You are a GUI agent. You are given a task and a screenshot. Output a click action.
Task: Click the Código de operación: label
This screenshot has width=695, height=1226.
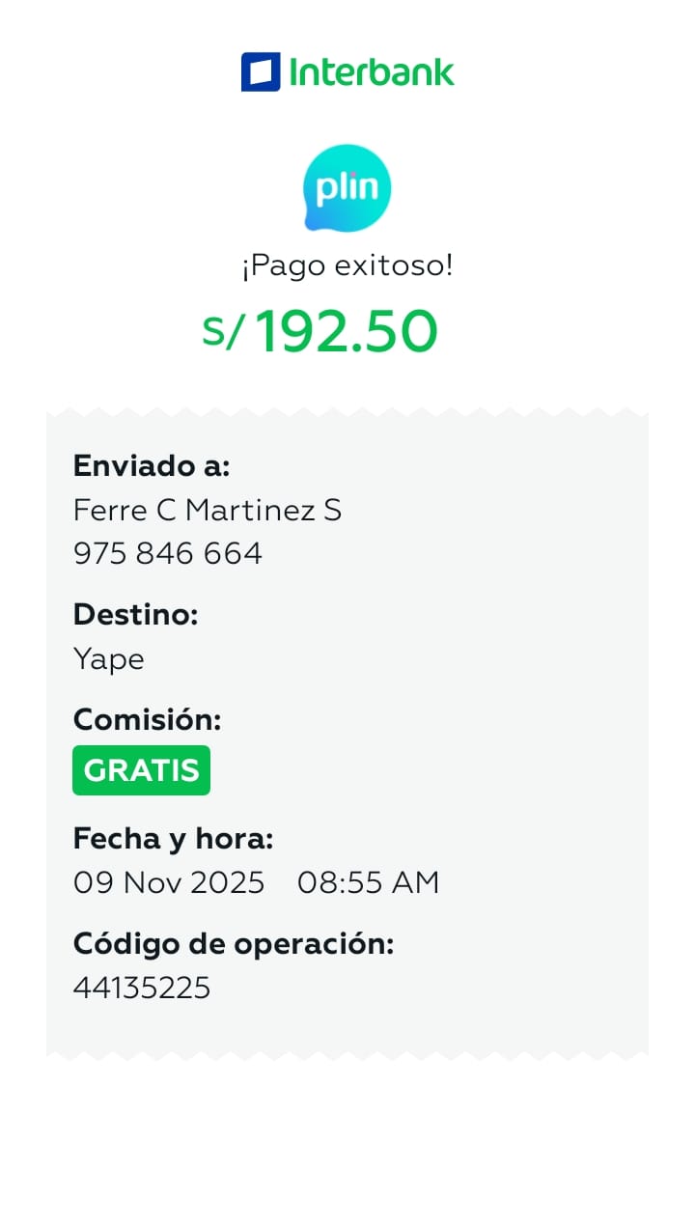(234, 944)
